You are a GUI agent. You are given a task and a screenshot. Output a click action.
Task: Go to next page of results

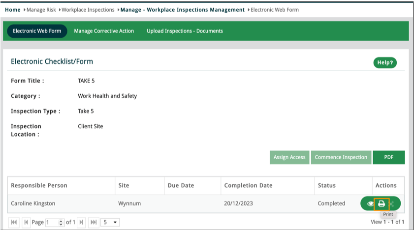tap(82, 223)
